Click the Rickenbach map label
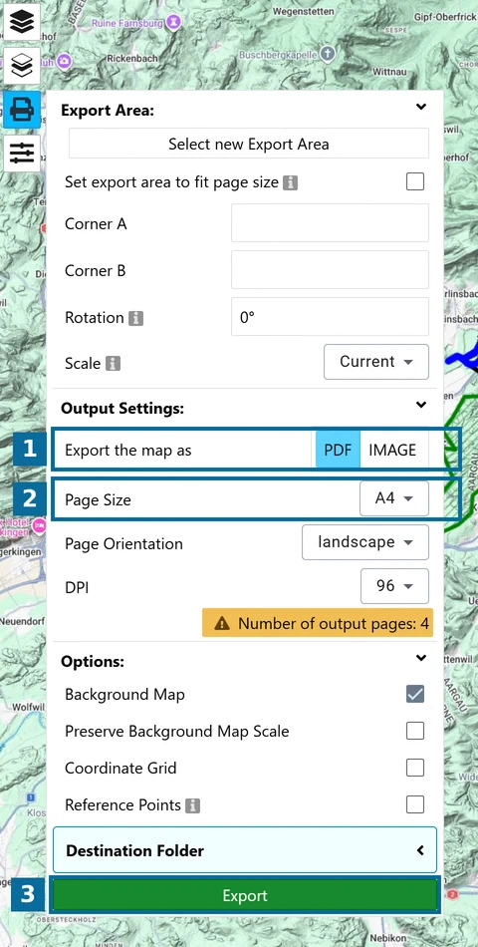The width and height of the screenshot is (478, 947). tap(132, 59)
